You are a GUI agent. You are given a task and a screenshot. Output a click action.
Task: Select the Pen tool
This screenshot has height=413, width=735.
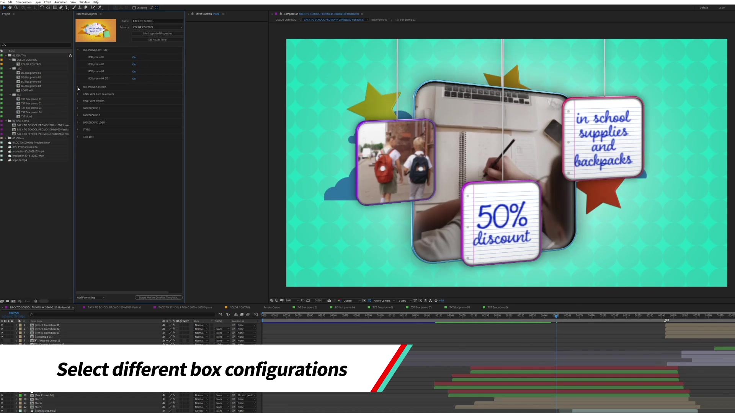61,7
